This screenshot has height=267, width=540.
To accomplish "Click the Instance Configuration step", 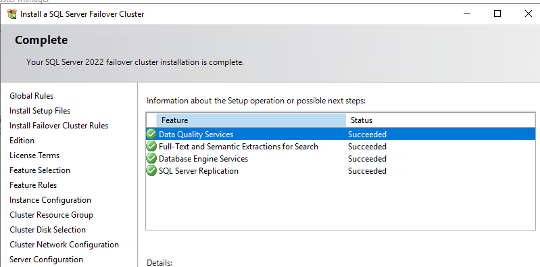I will point(50,200).
